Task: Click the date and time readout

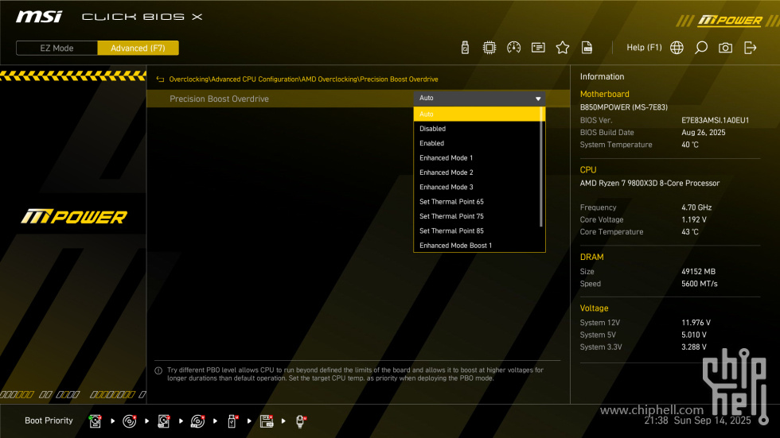Action: pos(697,421)
